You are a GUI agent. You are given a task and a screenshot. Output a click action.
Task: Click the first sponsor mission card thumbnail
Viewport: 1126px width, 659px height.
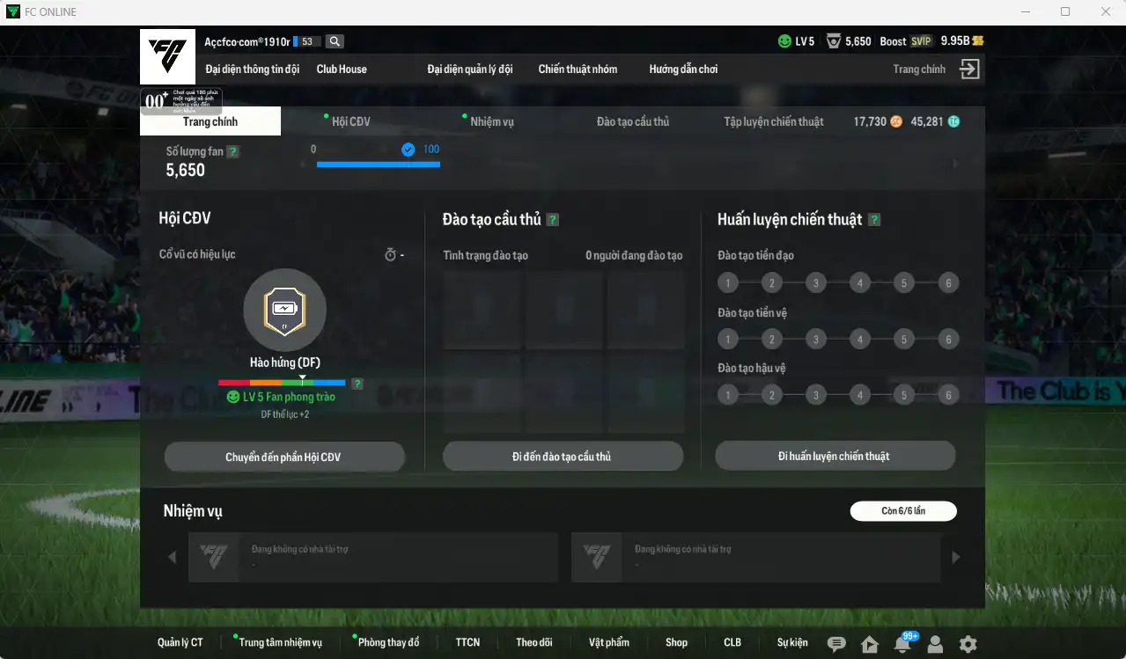pos(214,557)
